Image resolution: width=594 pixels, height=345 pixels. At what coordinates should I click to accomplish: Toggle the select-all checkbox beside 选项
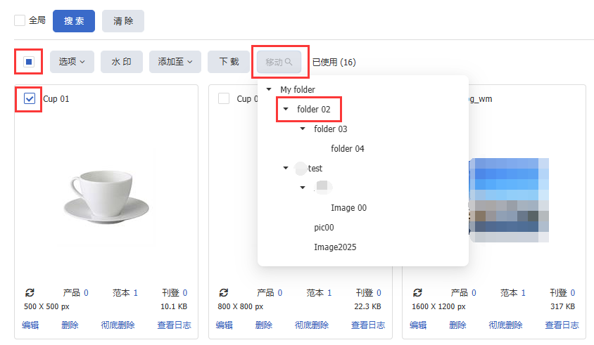tap(29, 62)
